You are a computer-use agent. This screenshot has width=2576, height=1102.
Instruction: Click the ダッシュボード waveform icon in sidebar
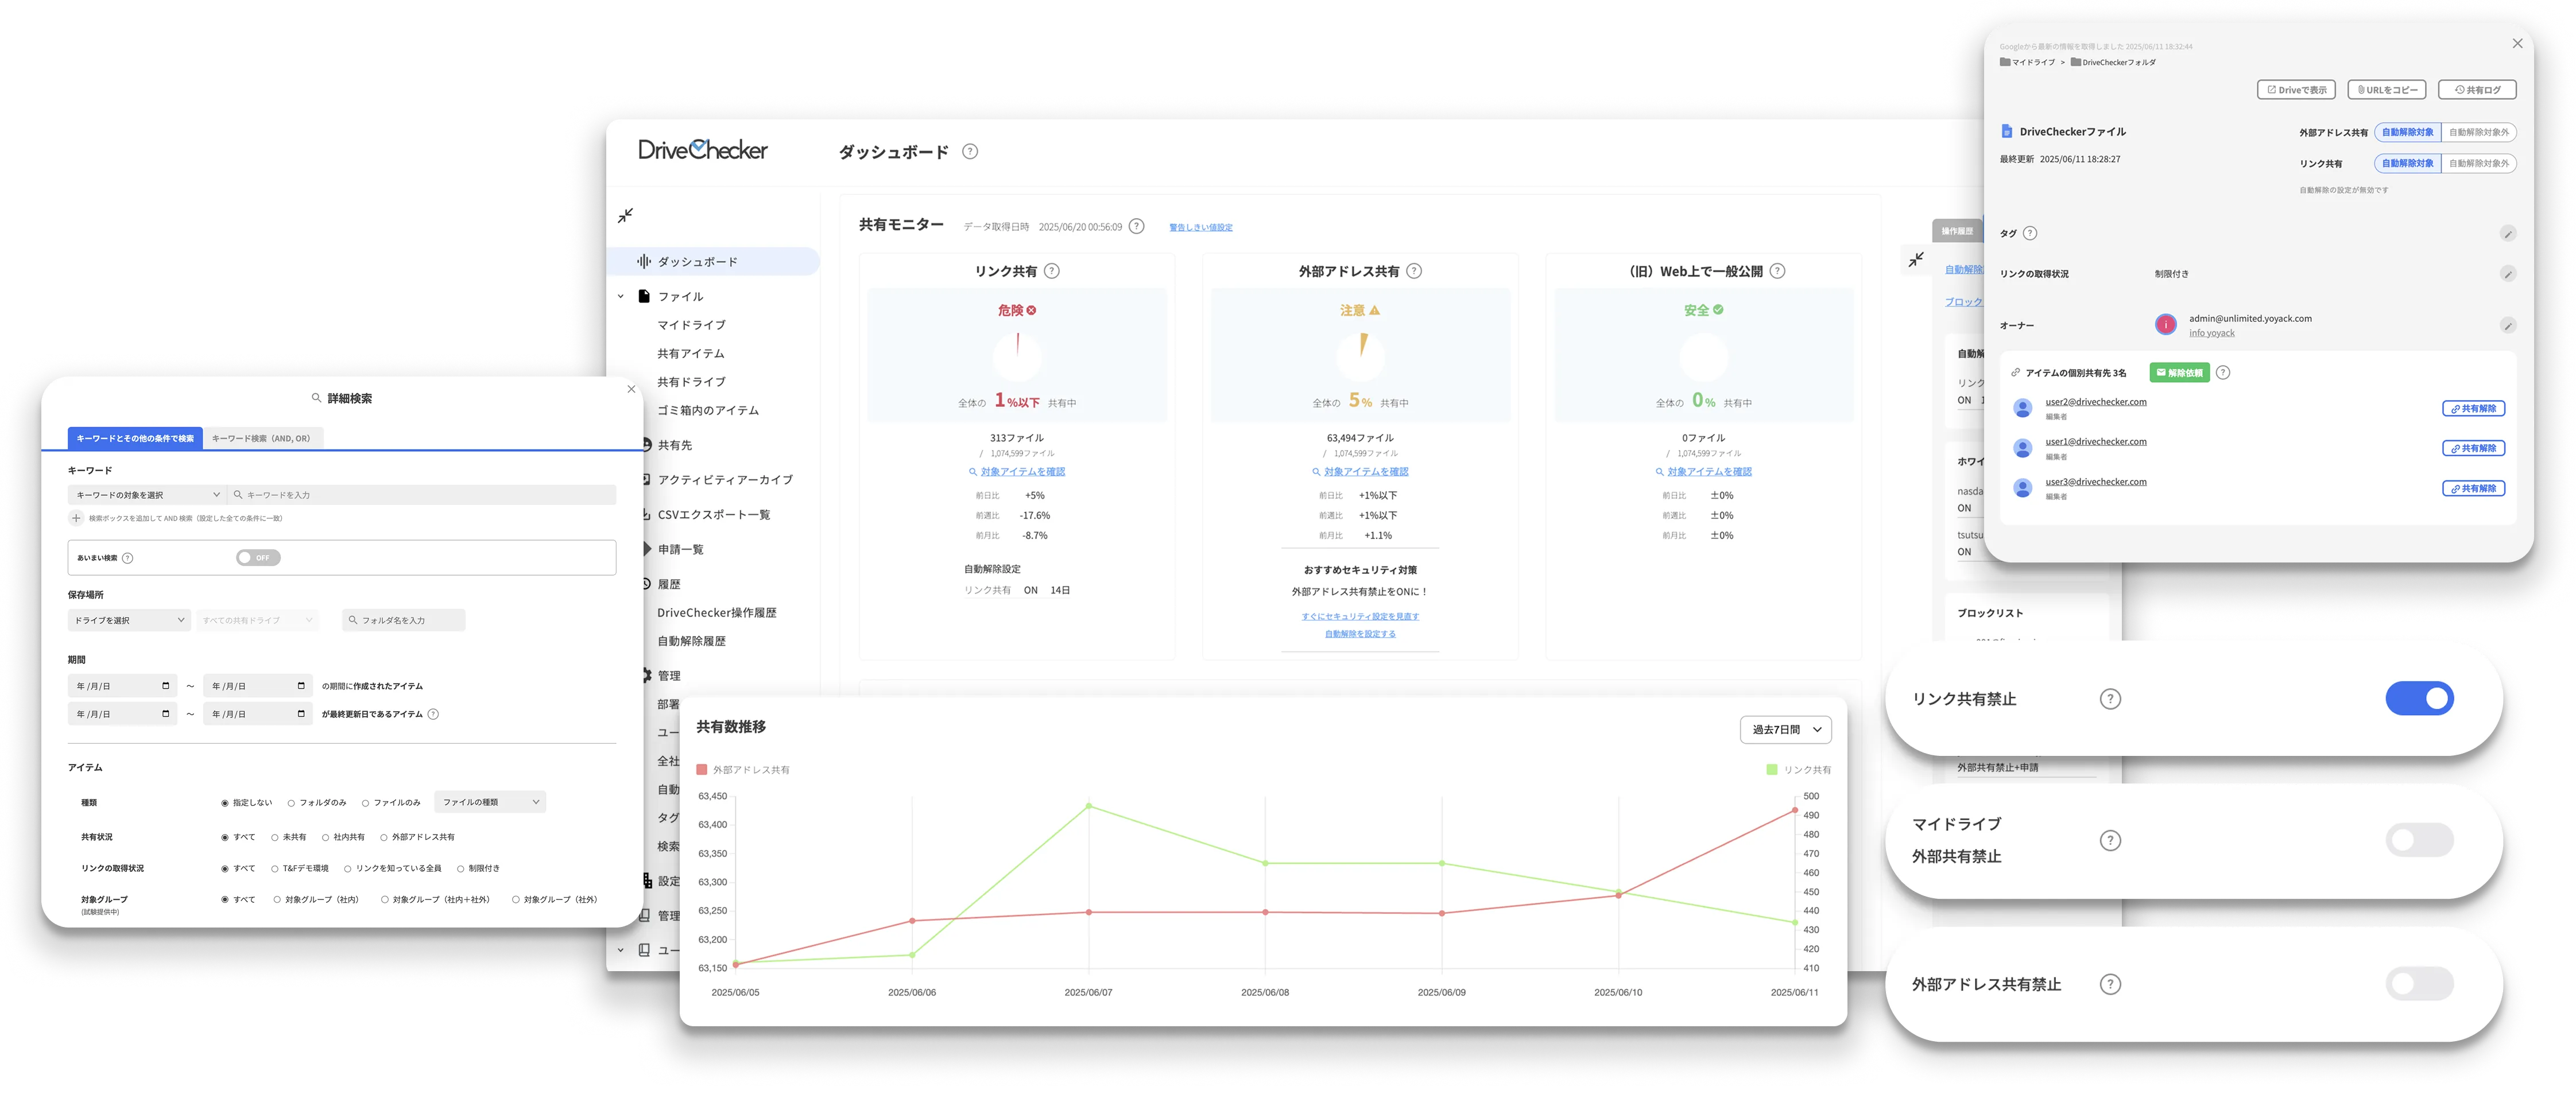[x=644, y=262]
